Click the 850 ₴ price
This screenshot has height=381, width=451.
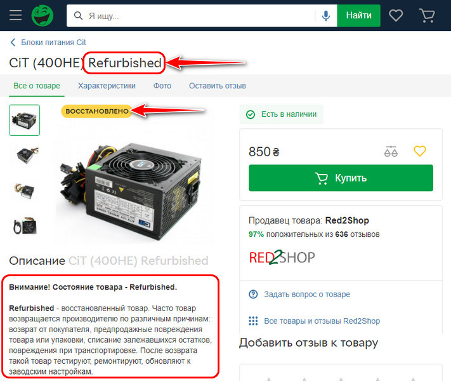click(264, 152)
